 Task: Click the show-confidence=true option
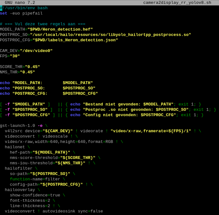[35, 195]
